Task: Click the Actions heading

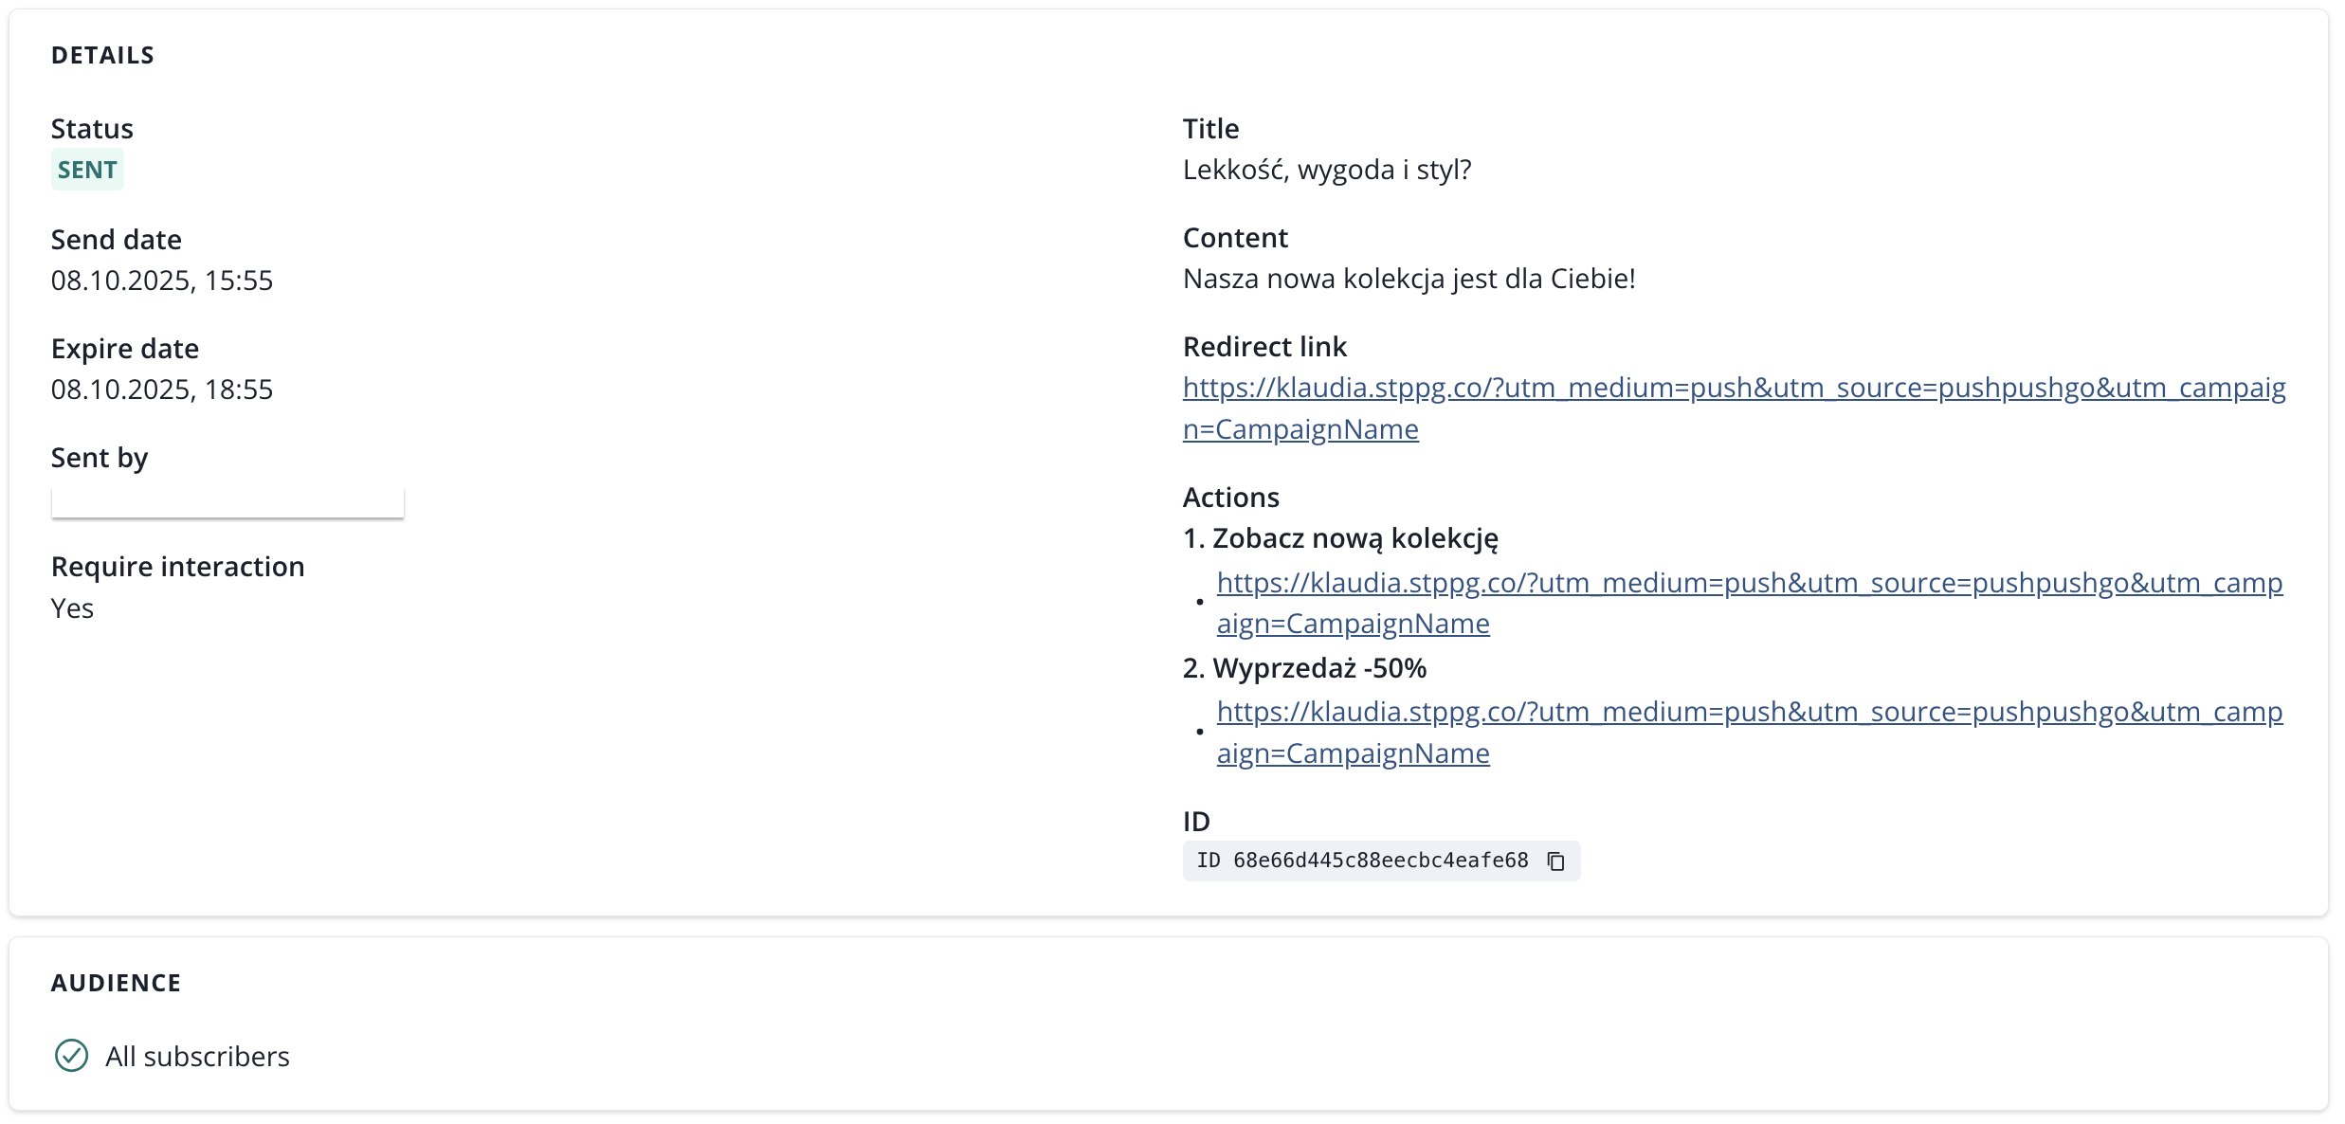Action: 1230,498
